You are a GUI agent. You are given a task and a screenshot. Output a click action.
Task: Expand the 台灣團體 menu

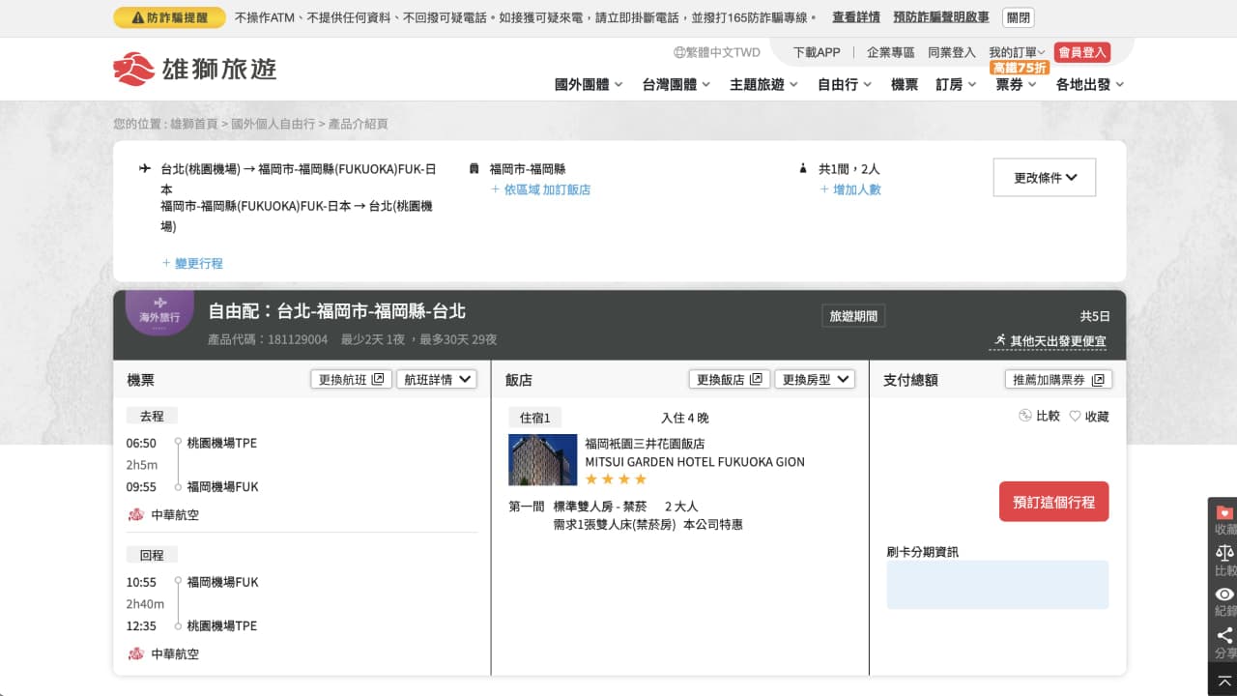676,84
